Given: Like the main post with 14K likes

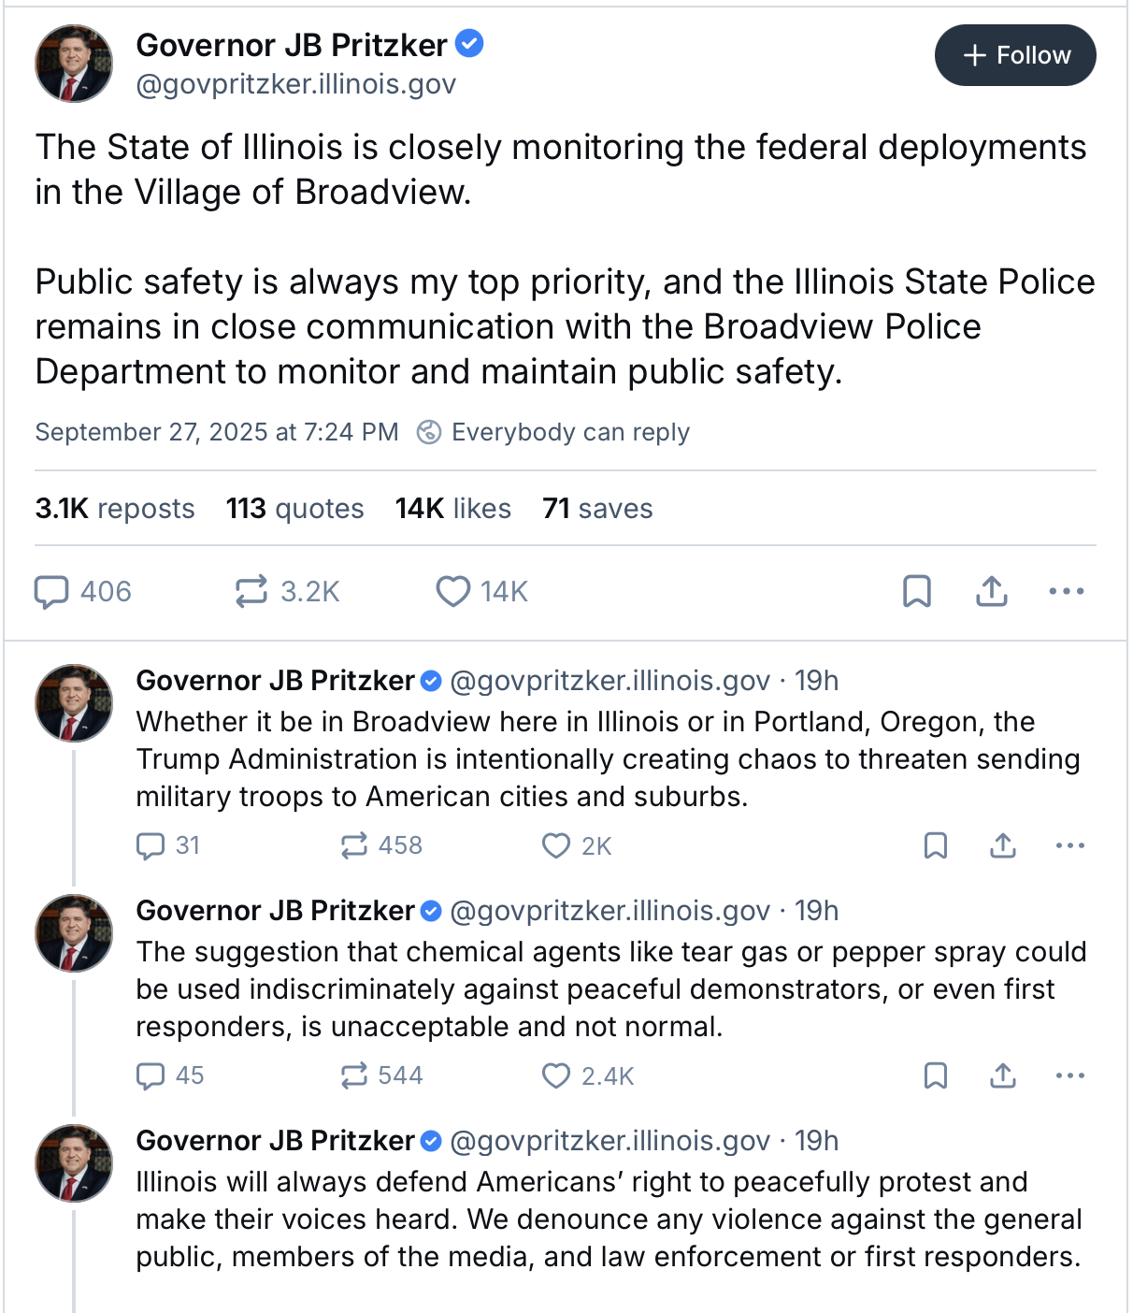Looking at the screenshot, I should coord(453,592).
